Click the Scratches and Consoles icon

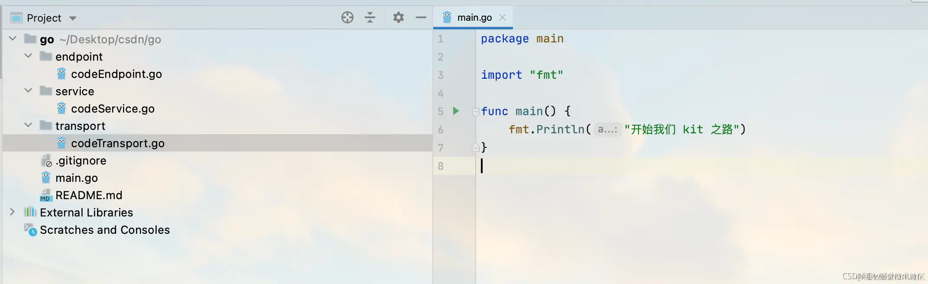30,229
